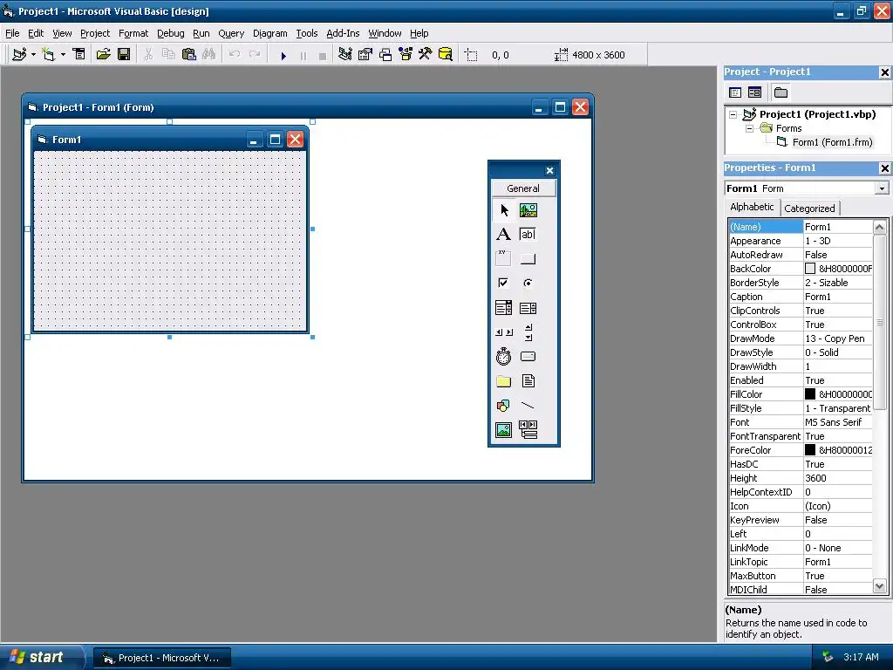This screenshot has width=893, height=670.
Task: Close the floating toolbox window
Action: click(549, 170)
